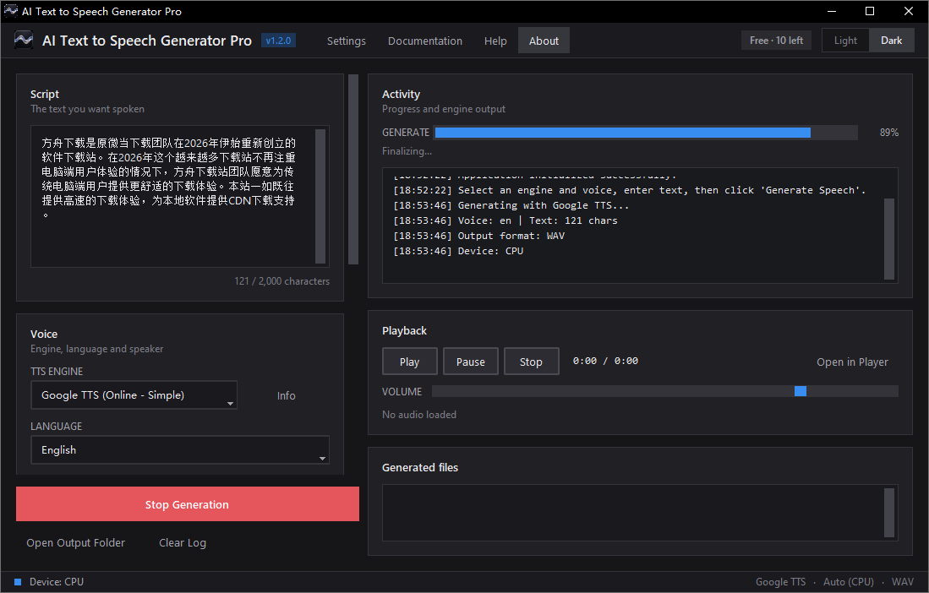The image size is (929, 593).
Task: Click the title bar app icon
Action: coord(11,11)
